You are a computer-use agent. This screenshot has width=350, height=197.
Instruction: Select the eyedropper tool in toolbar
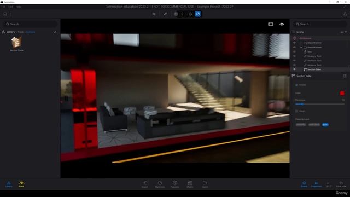[x=165, y=14]
